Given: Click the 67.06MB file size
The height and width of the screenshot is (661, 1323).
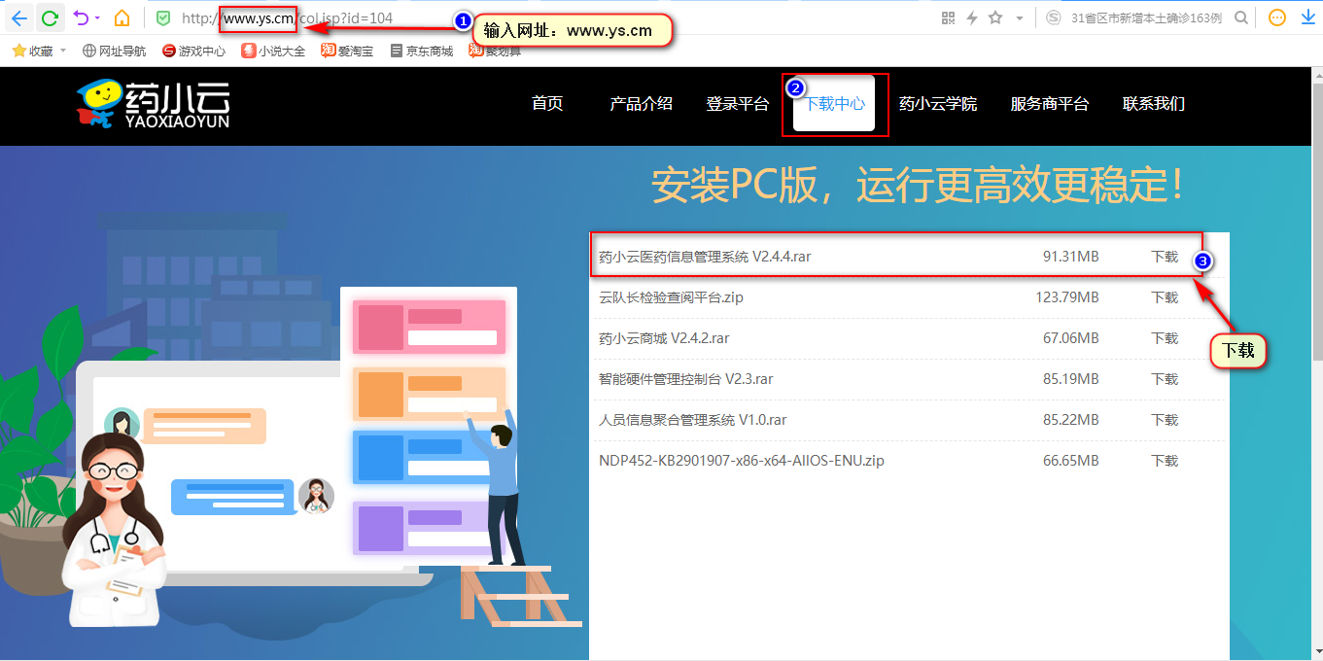Looking at the screenshot, I should pos(1071,338).
